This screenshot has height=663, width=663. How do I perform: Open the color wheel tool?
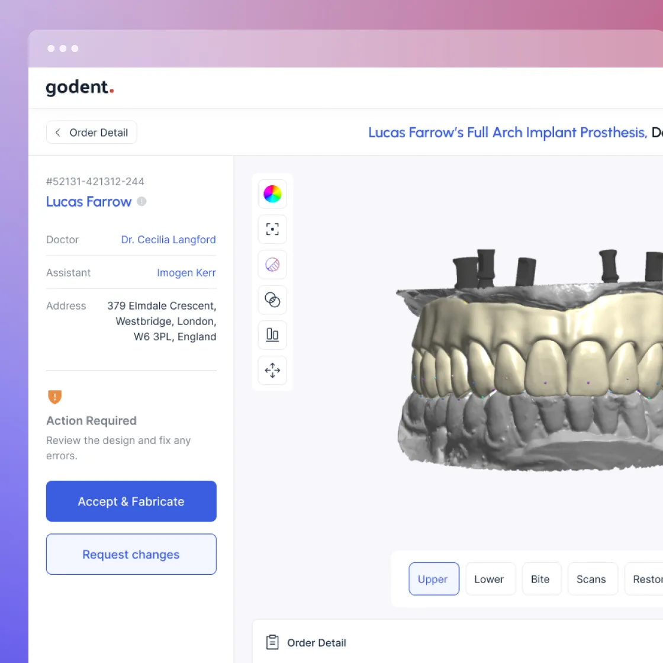272,194
